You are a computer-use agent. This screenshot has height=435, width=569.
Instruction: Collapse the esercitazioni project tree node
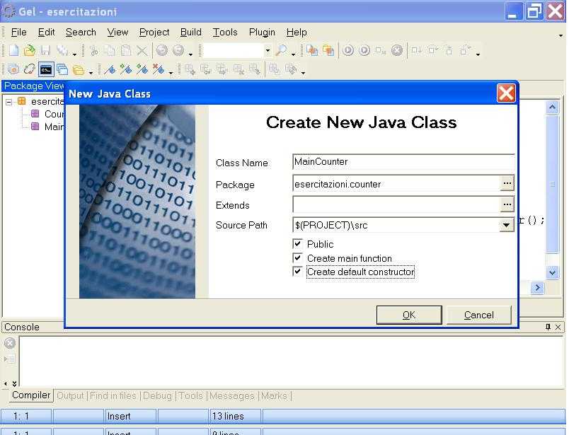tap(9, 101)
